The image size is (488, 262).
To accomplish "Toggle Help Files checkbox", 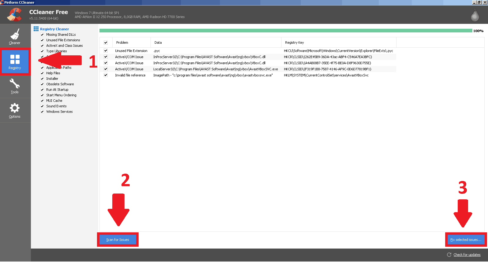I will click(x=42, y=73).
